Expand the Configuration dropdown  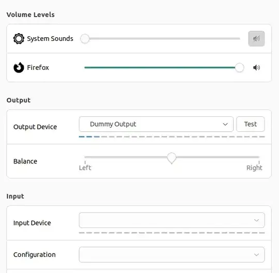pos(172,255)
